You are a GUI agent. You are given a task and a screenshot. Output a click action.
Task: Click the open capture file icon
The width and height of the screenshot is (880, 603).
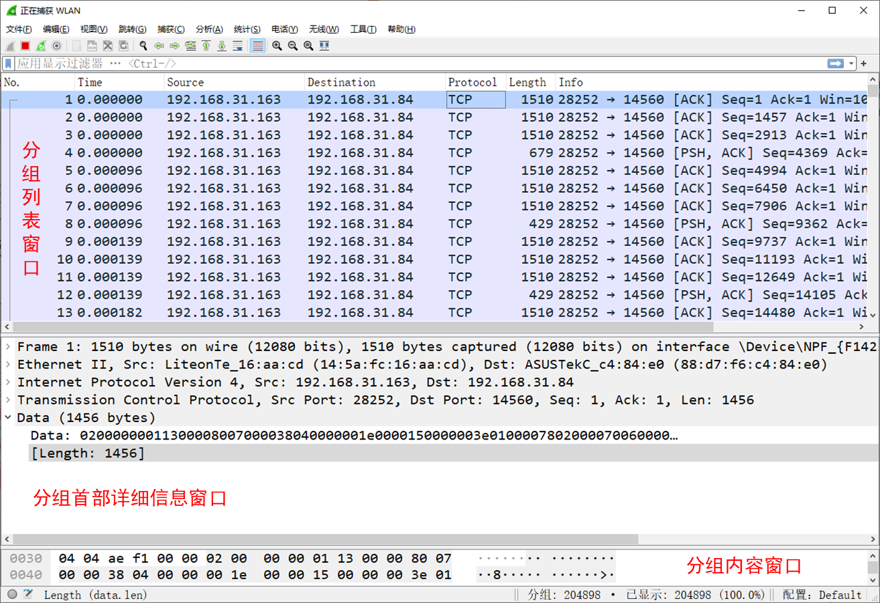coord(76,46)
